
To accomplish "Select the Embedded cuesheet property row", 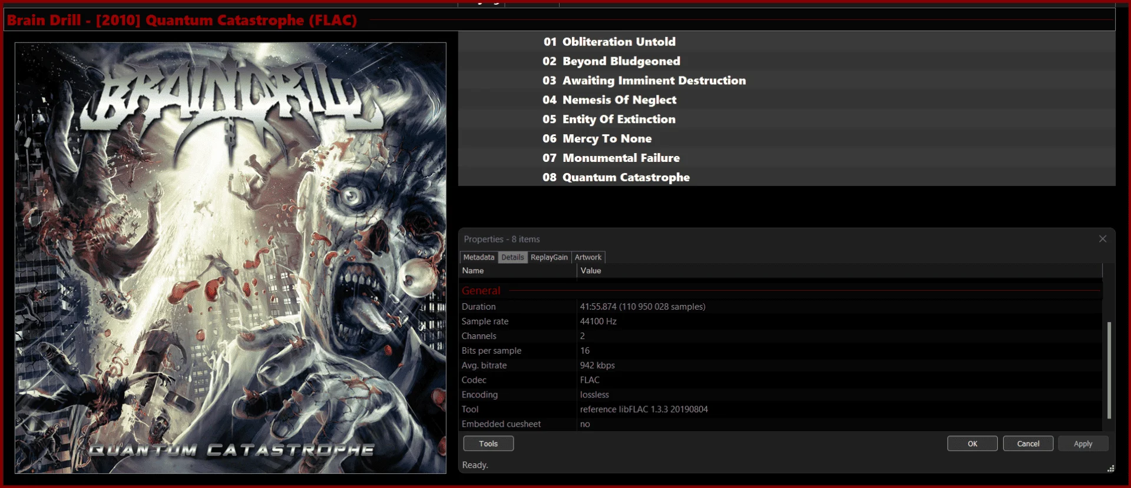I will click(781, 424).
